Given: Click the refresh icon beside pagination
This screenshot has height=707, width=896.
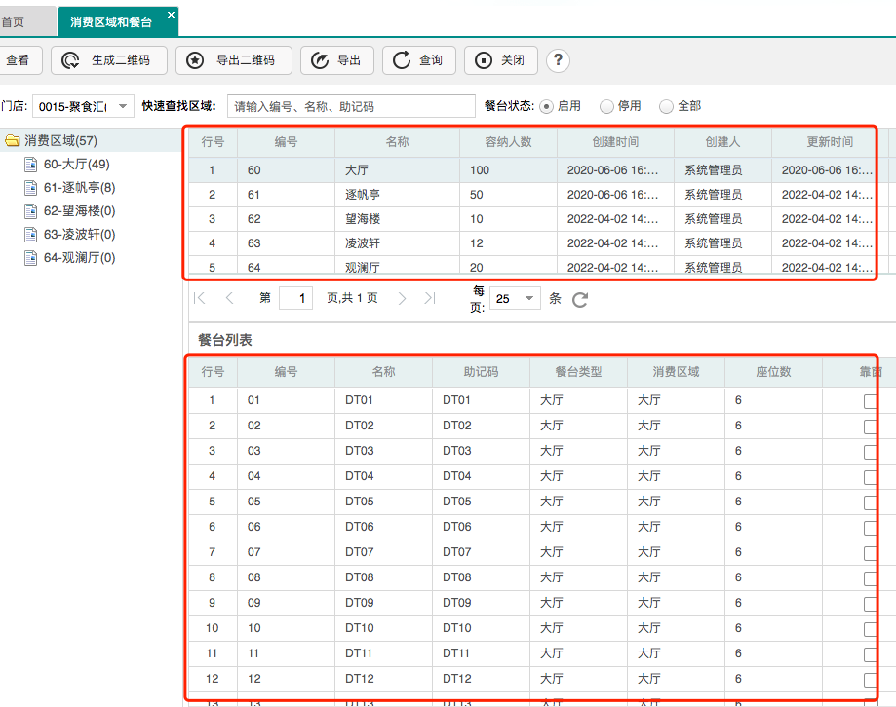Looking at the screenshot, I should (x=580, y=300).
